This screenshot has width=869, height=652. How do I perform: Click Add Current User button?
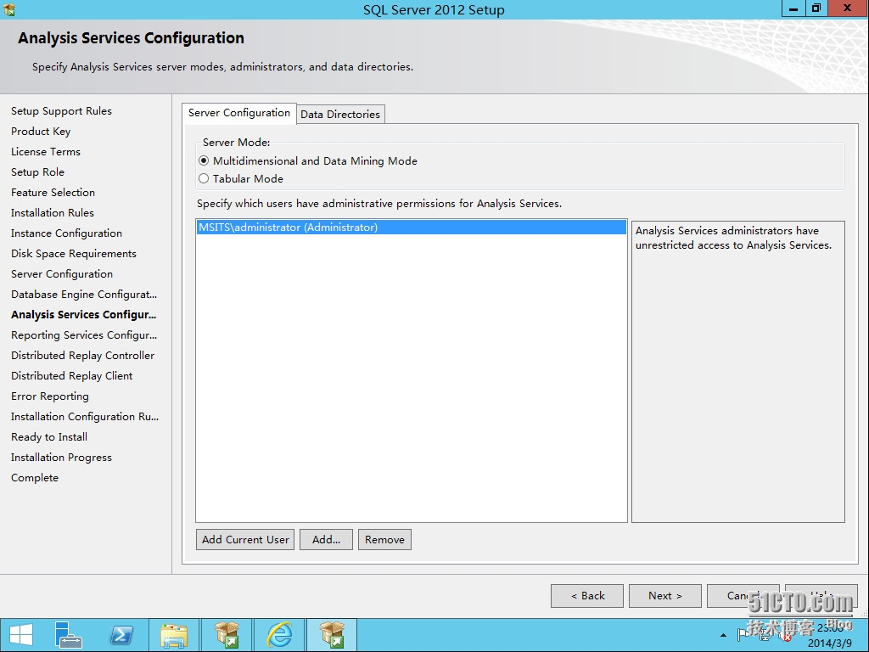245,539
